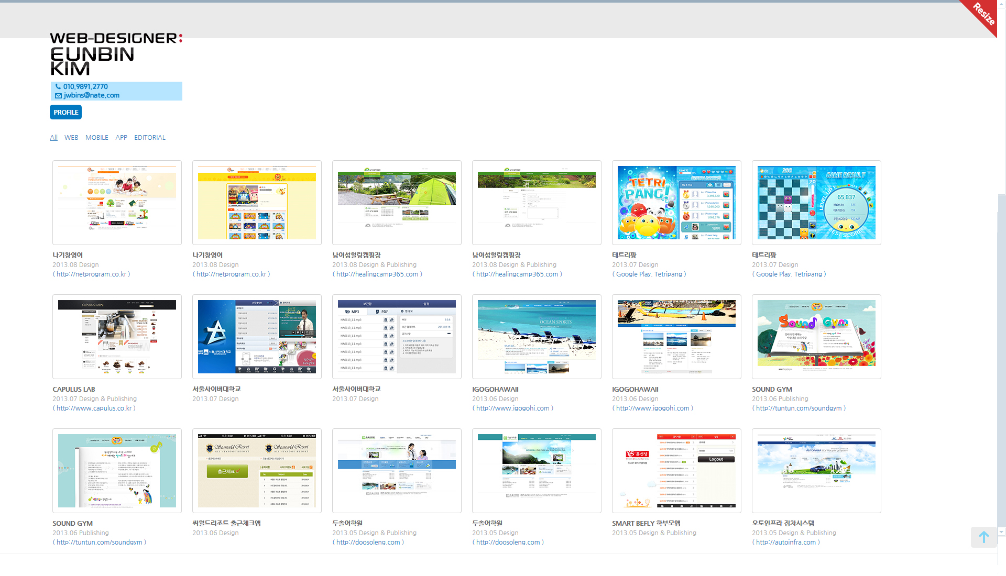Open the TETRI PANG title screen thumbnail
Image resolution: width=1006 pixels, height=576 pixels.
click(676, 203)
